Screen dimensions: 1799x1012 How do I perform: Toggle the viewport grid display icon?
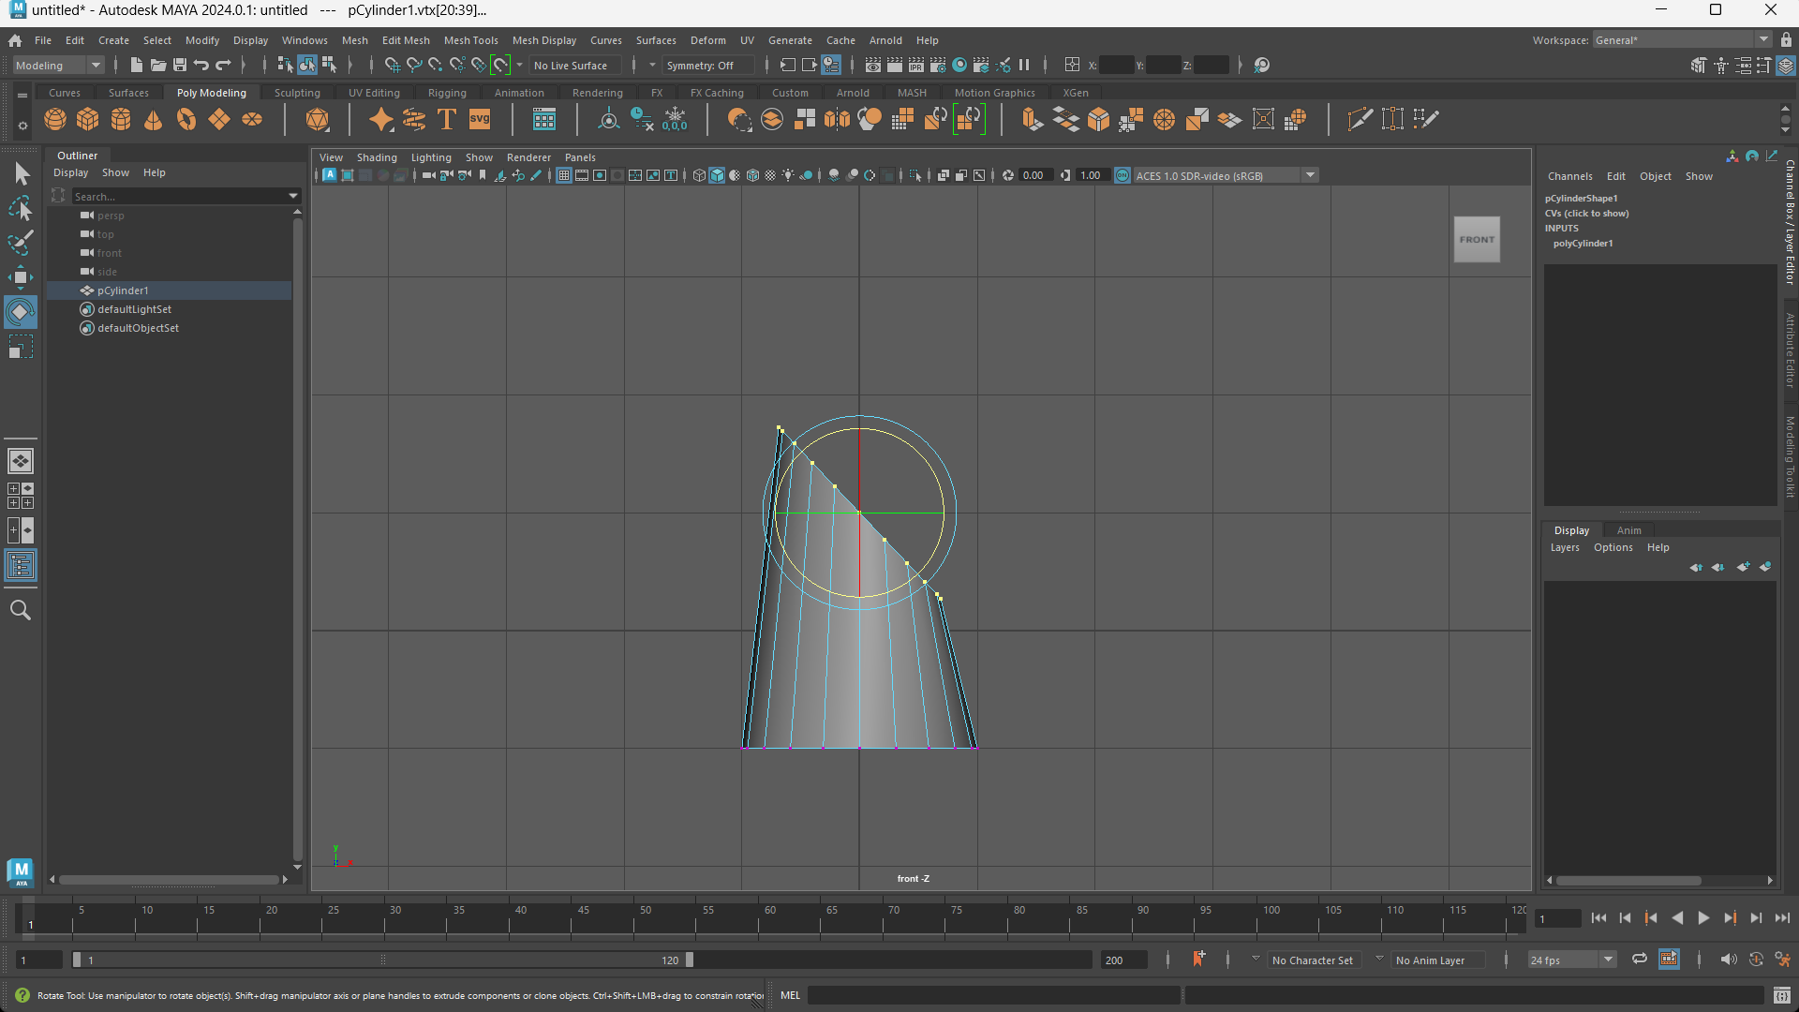click(x=564, y=176)
